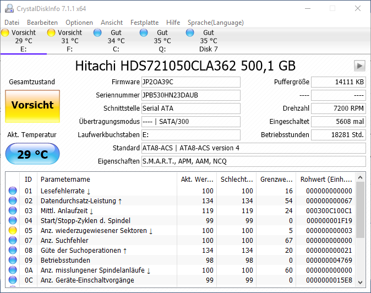Select the Datendurchsatz-Leistung parameter name
The height and width of the screenshot is (293, 371).
[x=81, y=200]
